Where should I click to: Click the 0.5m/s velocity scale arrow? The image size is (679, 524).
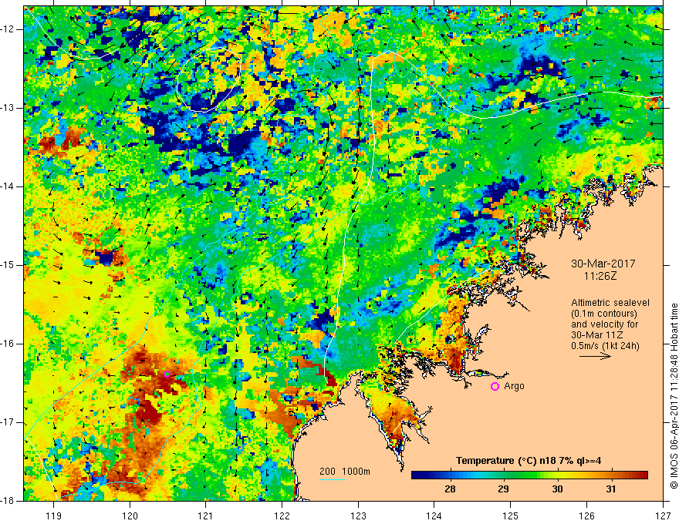click(595, 356)
